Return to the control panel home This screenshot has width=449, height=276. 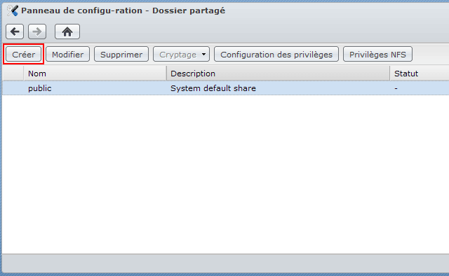pyautogui.click(x=67, y=32)
